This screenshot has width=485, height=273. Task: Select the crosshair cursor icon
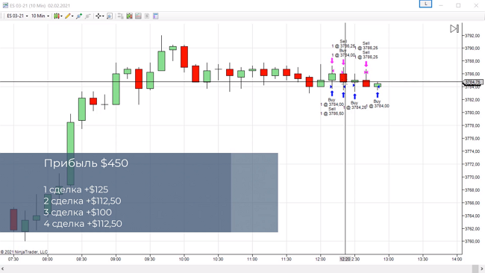coord(98,16)
